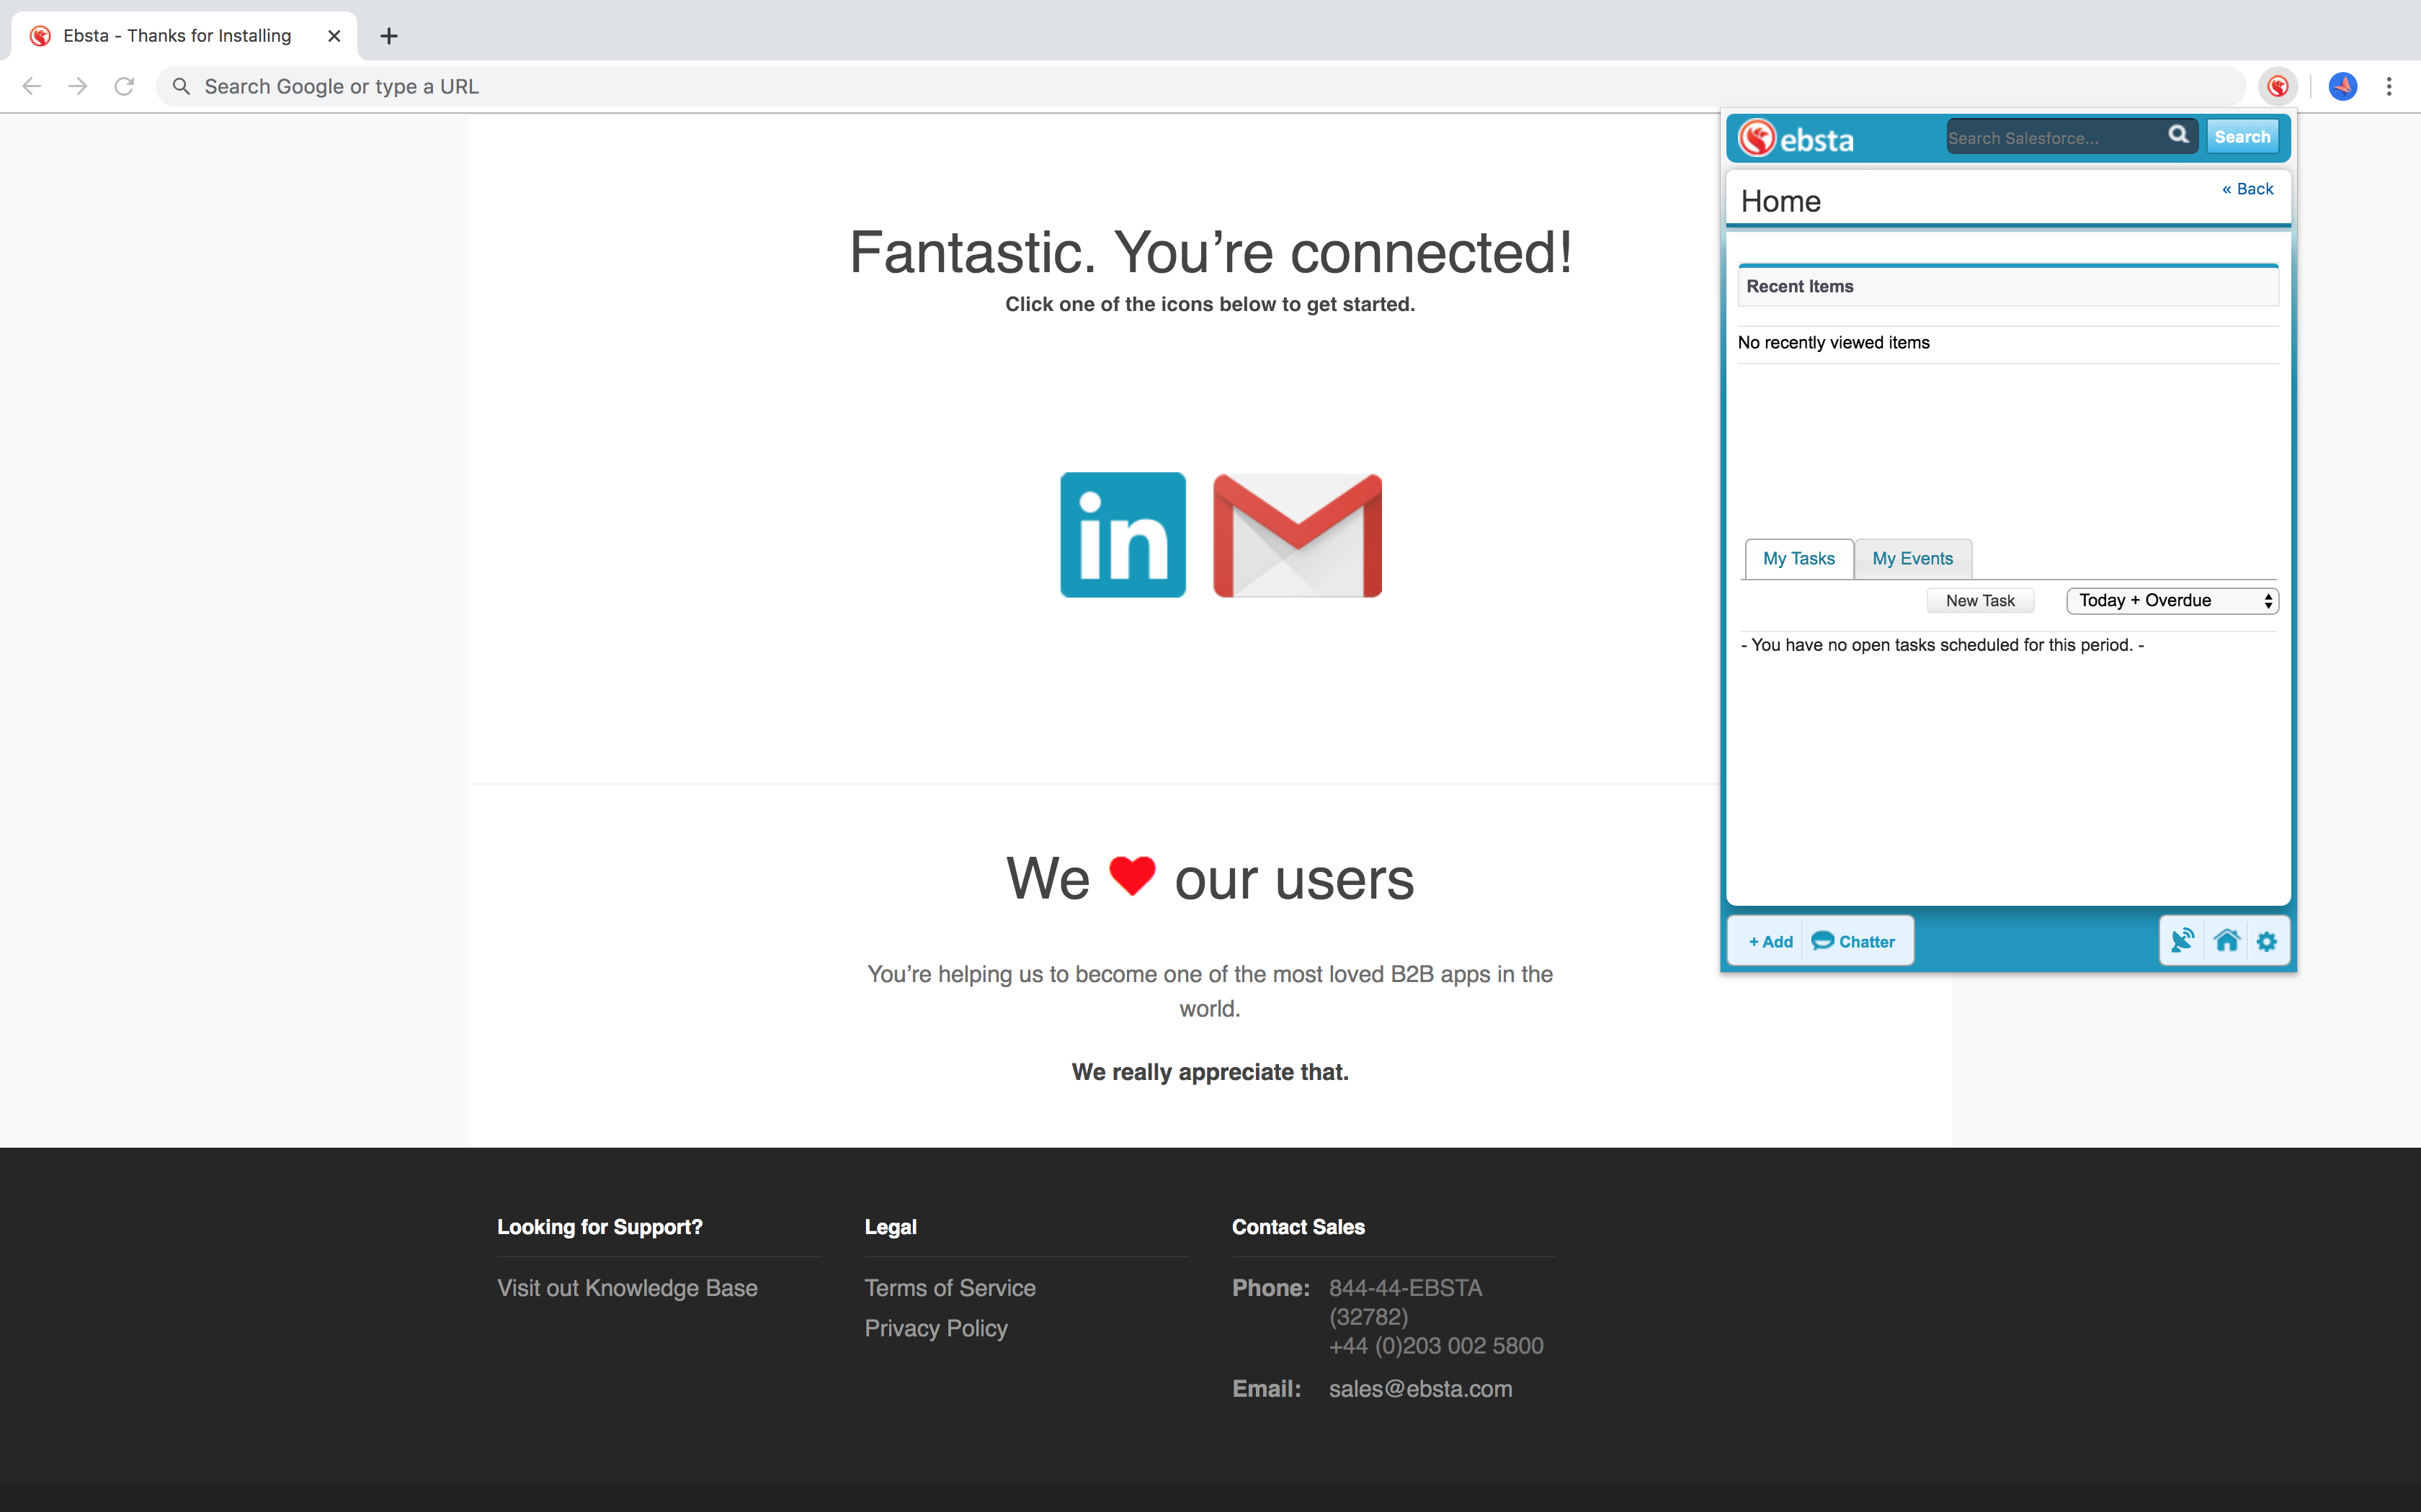Expand the Today + Overdue dropdown
2421x1512 pixels.
pos(2172,601)
